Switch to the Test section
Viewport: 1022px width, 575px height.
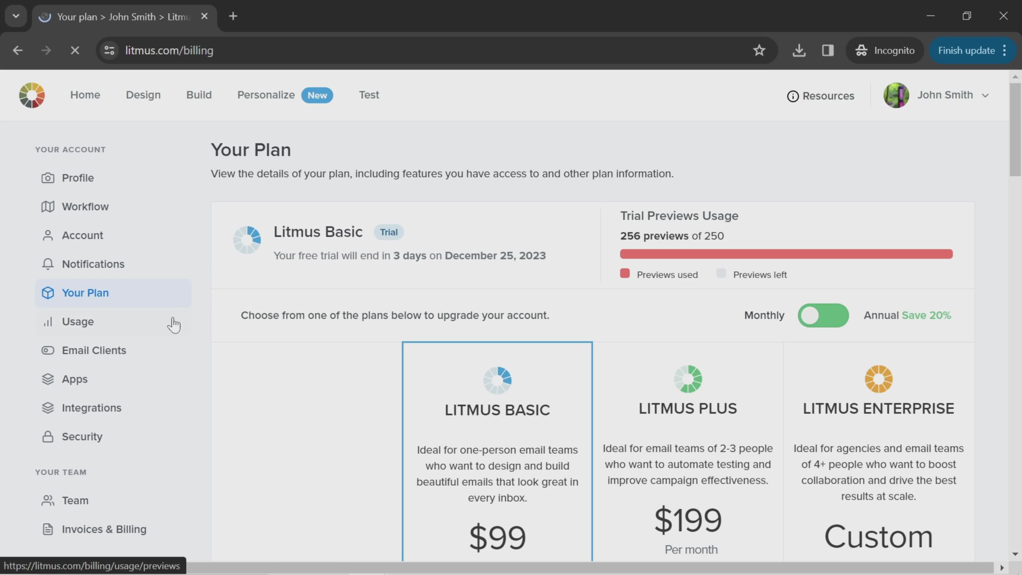[x=369, y=95]
